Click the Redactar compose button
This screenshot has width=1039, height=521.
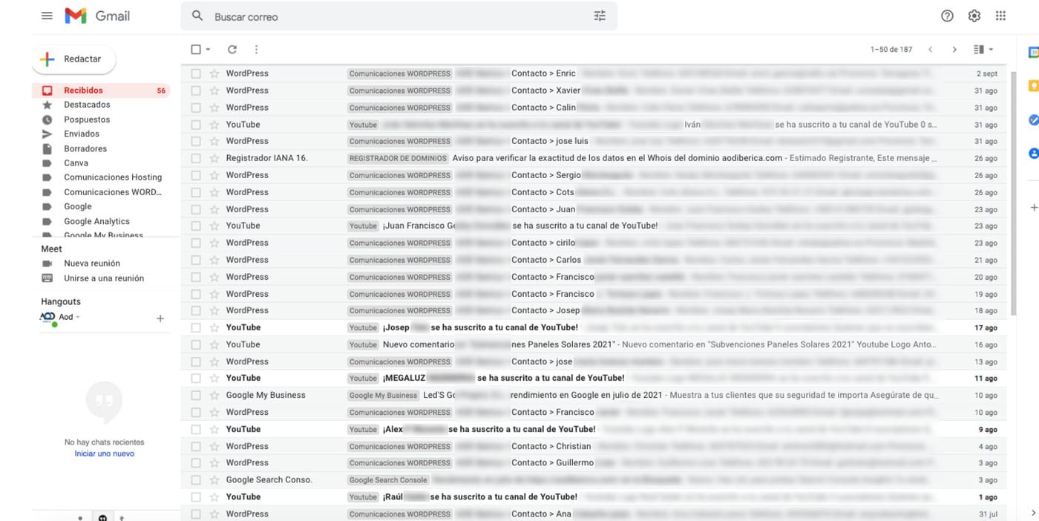click(73, 59)
